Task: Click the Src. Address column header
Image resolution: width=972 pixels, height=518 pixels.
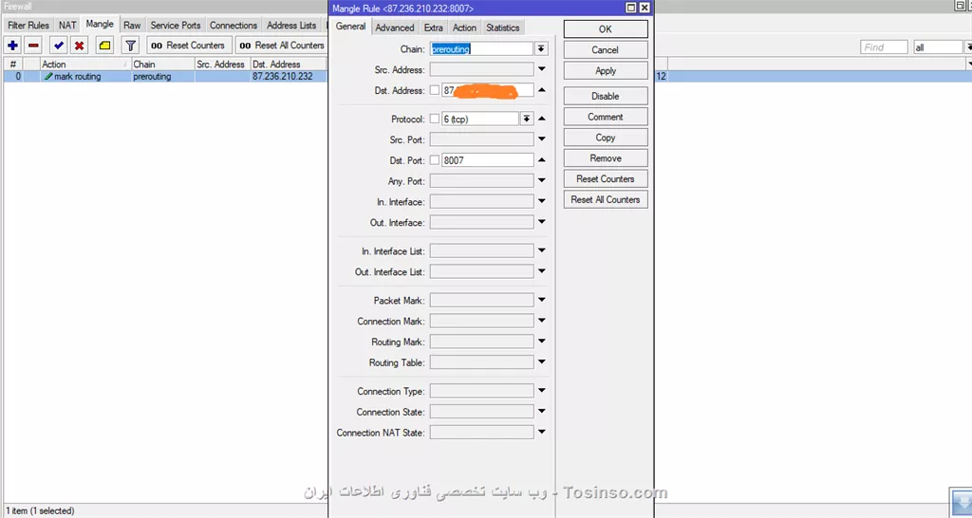Action: [221, 64]
